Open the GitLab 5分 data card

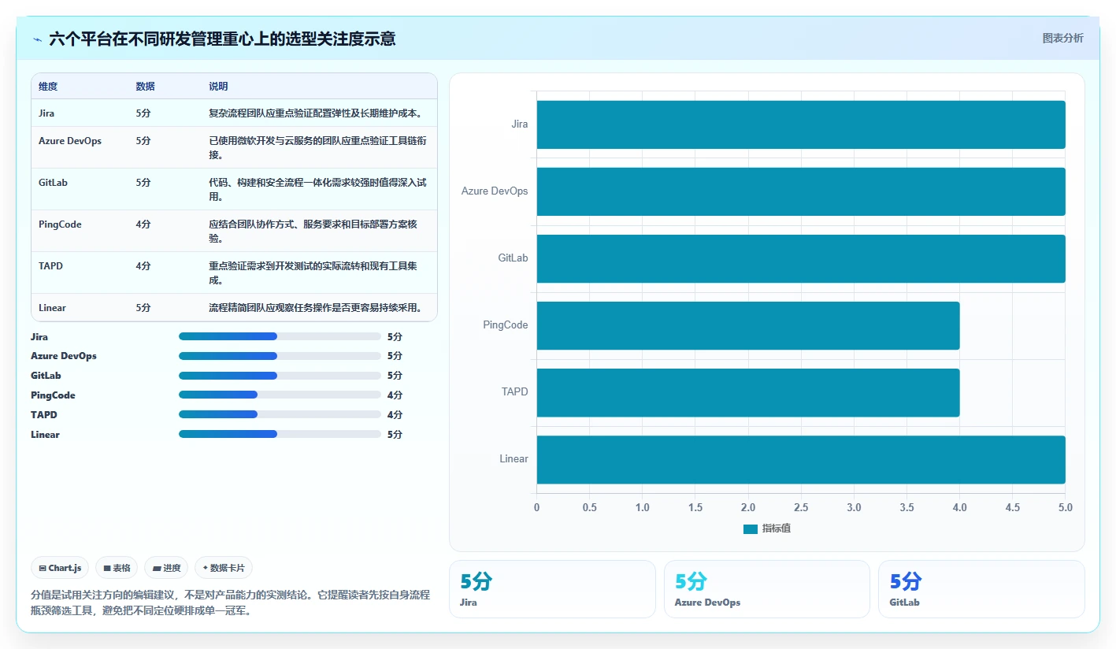pos(981,589)
